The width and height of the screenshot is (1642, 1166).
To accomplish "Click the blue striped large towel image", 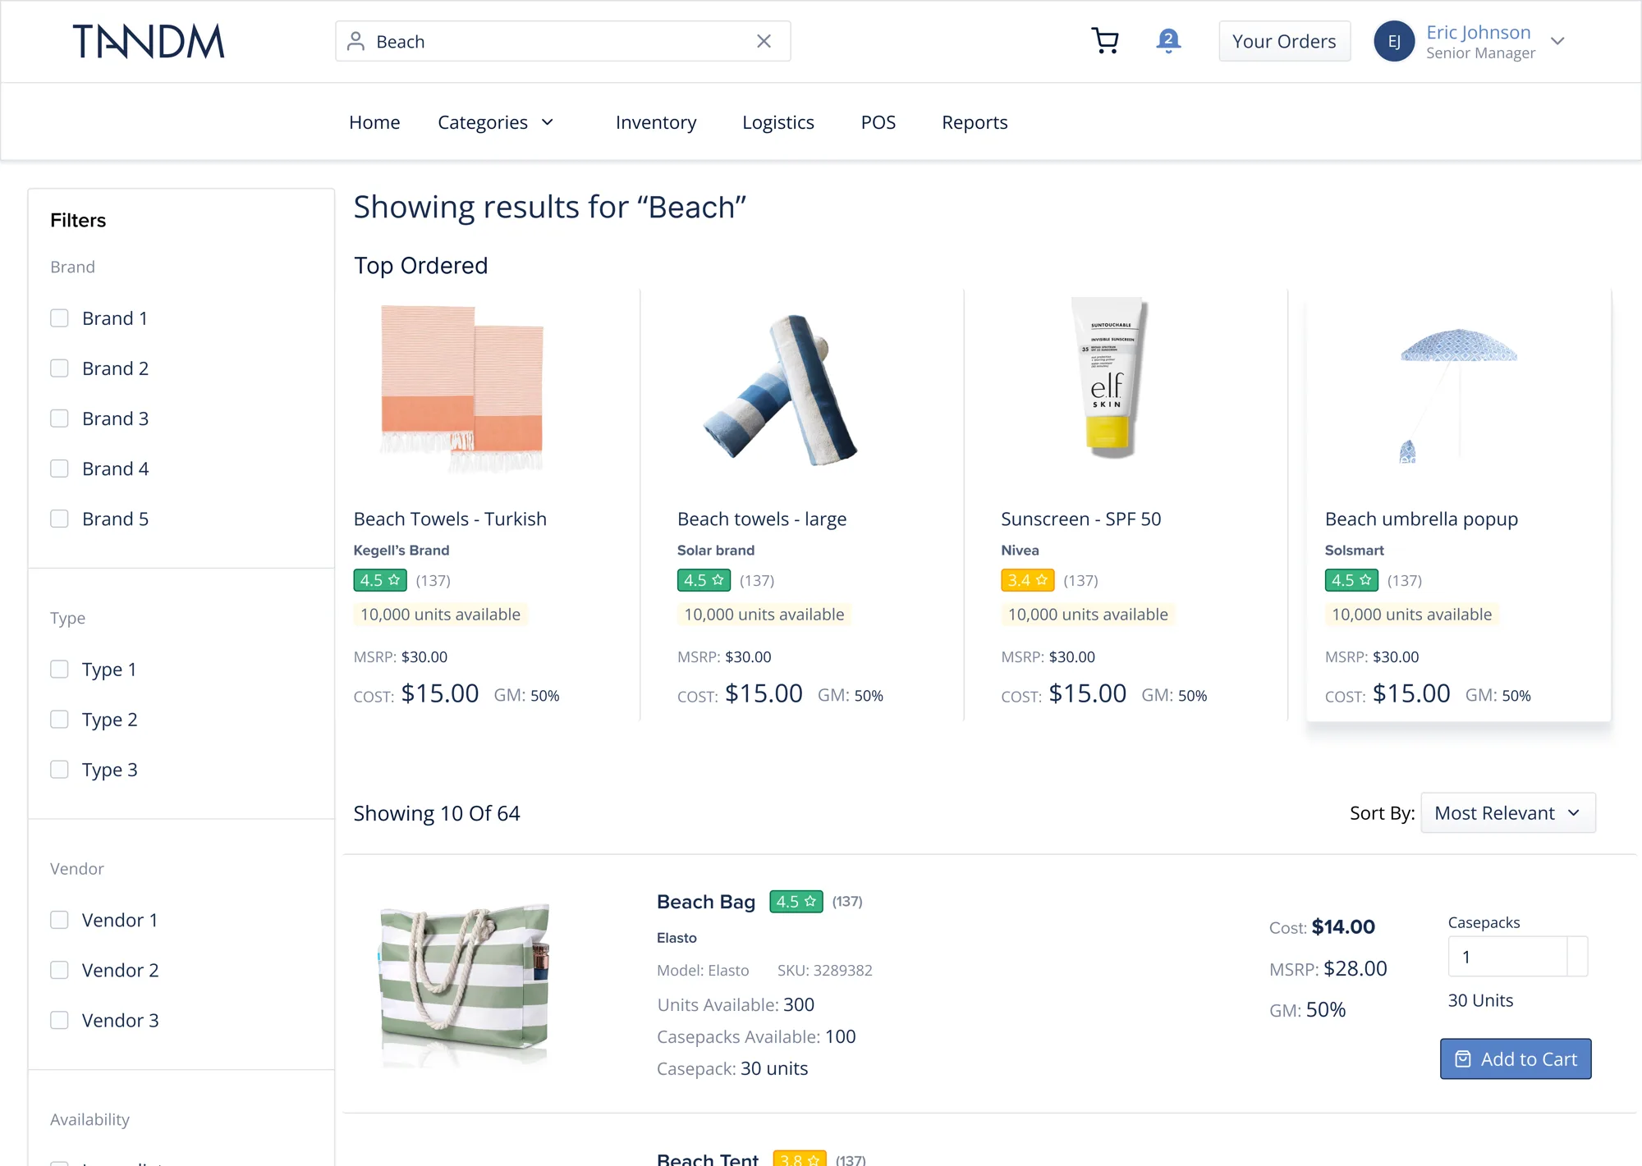I will pyautogui.click(x=782, y=390).
